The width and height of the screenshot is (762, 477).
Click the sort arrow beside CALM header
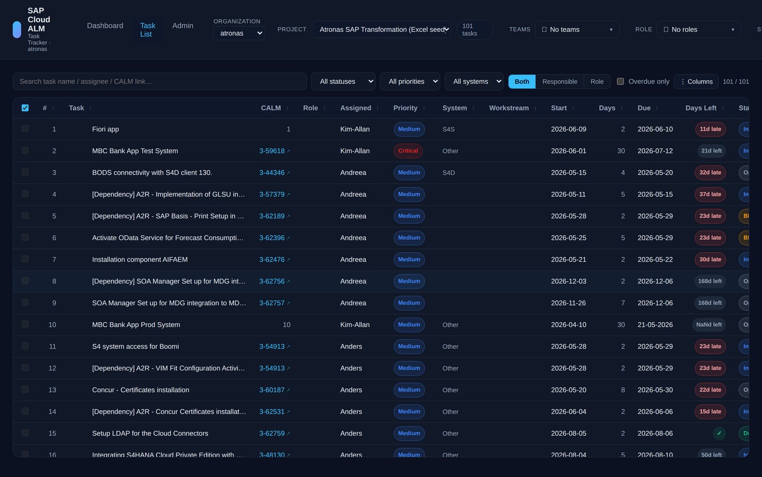[287, 108]
